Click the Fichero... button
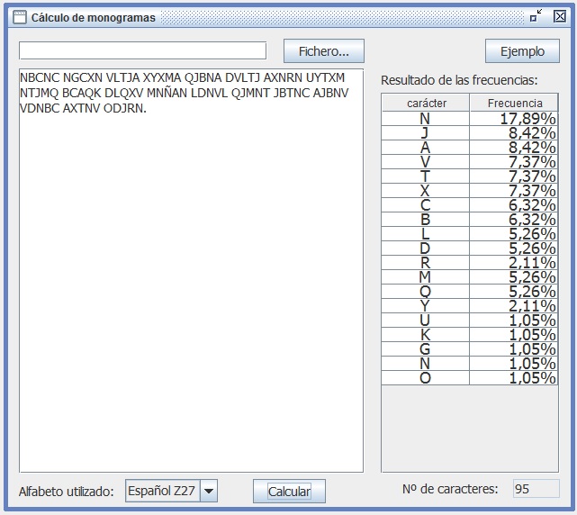 tap(324, 51)
